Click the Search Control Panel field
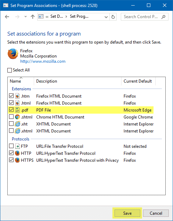Image resolution: width=173 pixels, height=221 pixels. coord(144,17)
